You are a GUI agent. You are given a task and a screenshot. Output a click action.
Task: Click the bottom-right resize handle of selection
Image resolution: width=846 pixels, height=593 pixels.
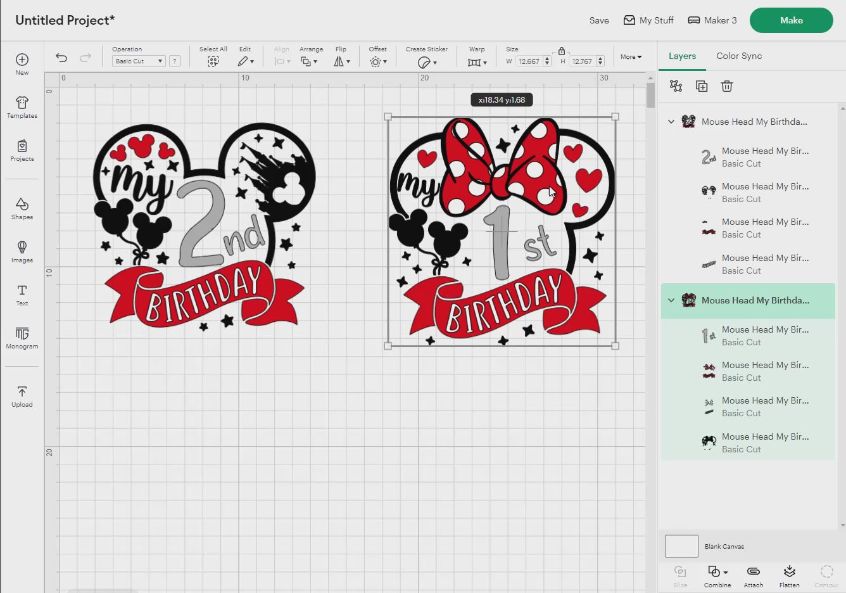point(615,346)
